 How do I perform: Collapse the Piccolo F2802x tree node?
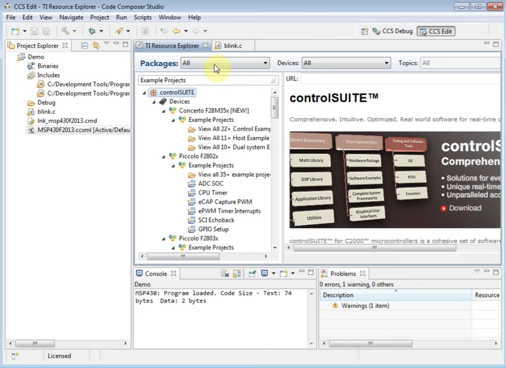pyautogui.click(x=163, y=156)
